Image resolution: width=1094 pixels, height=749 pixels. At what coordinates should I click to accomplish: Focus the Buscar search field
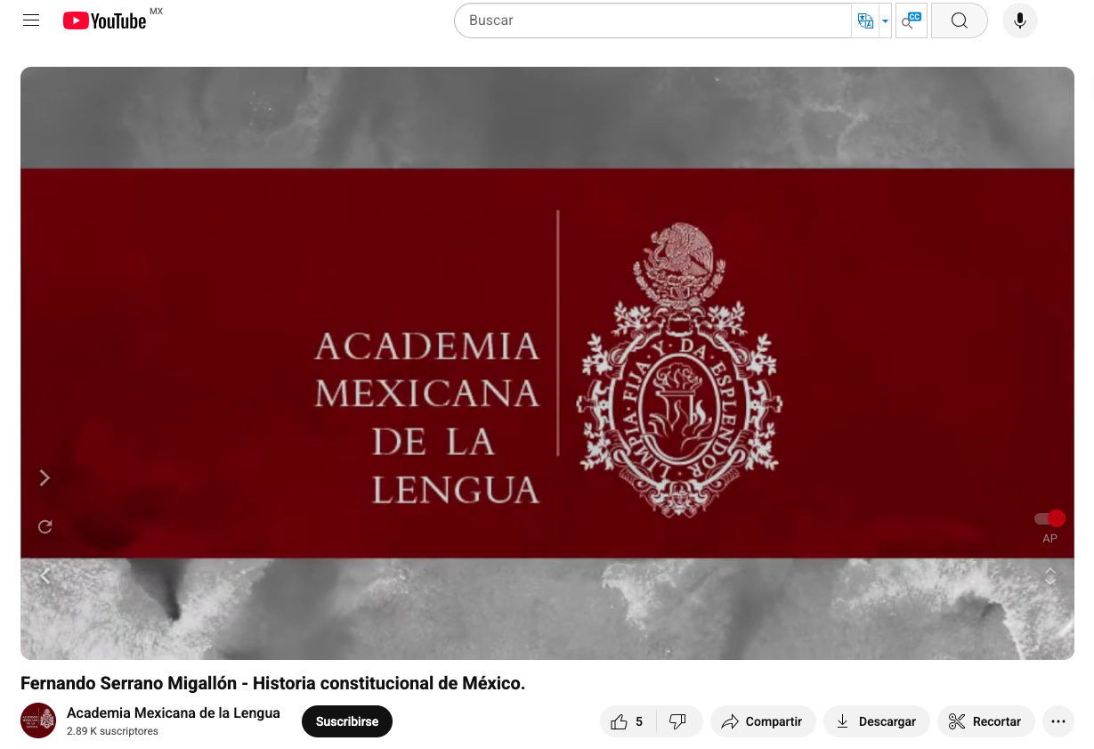(652, 20)
